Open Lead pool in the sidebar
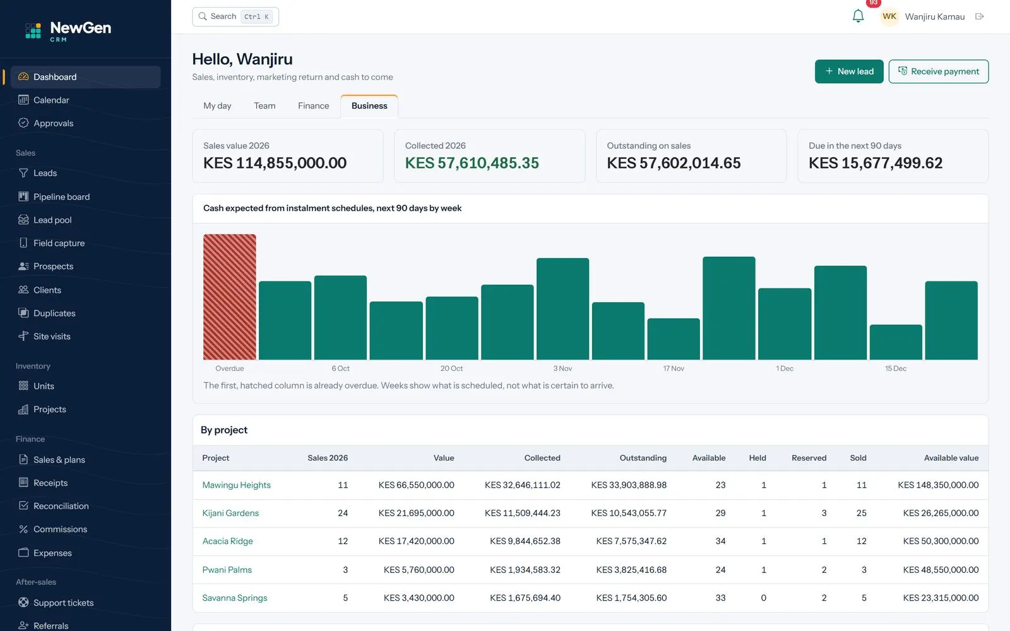 click(x=85, y=220)
